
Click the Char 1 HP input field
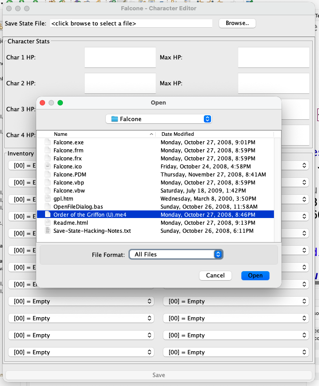pos(120,57)
